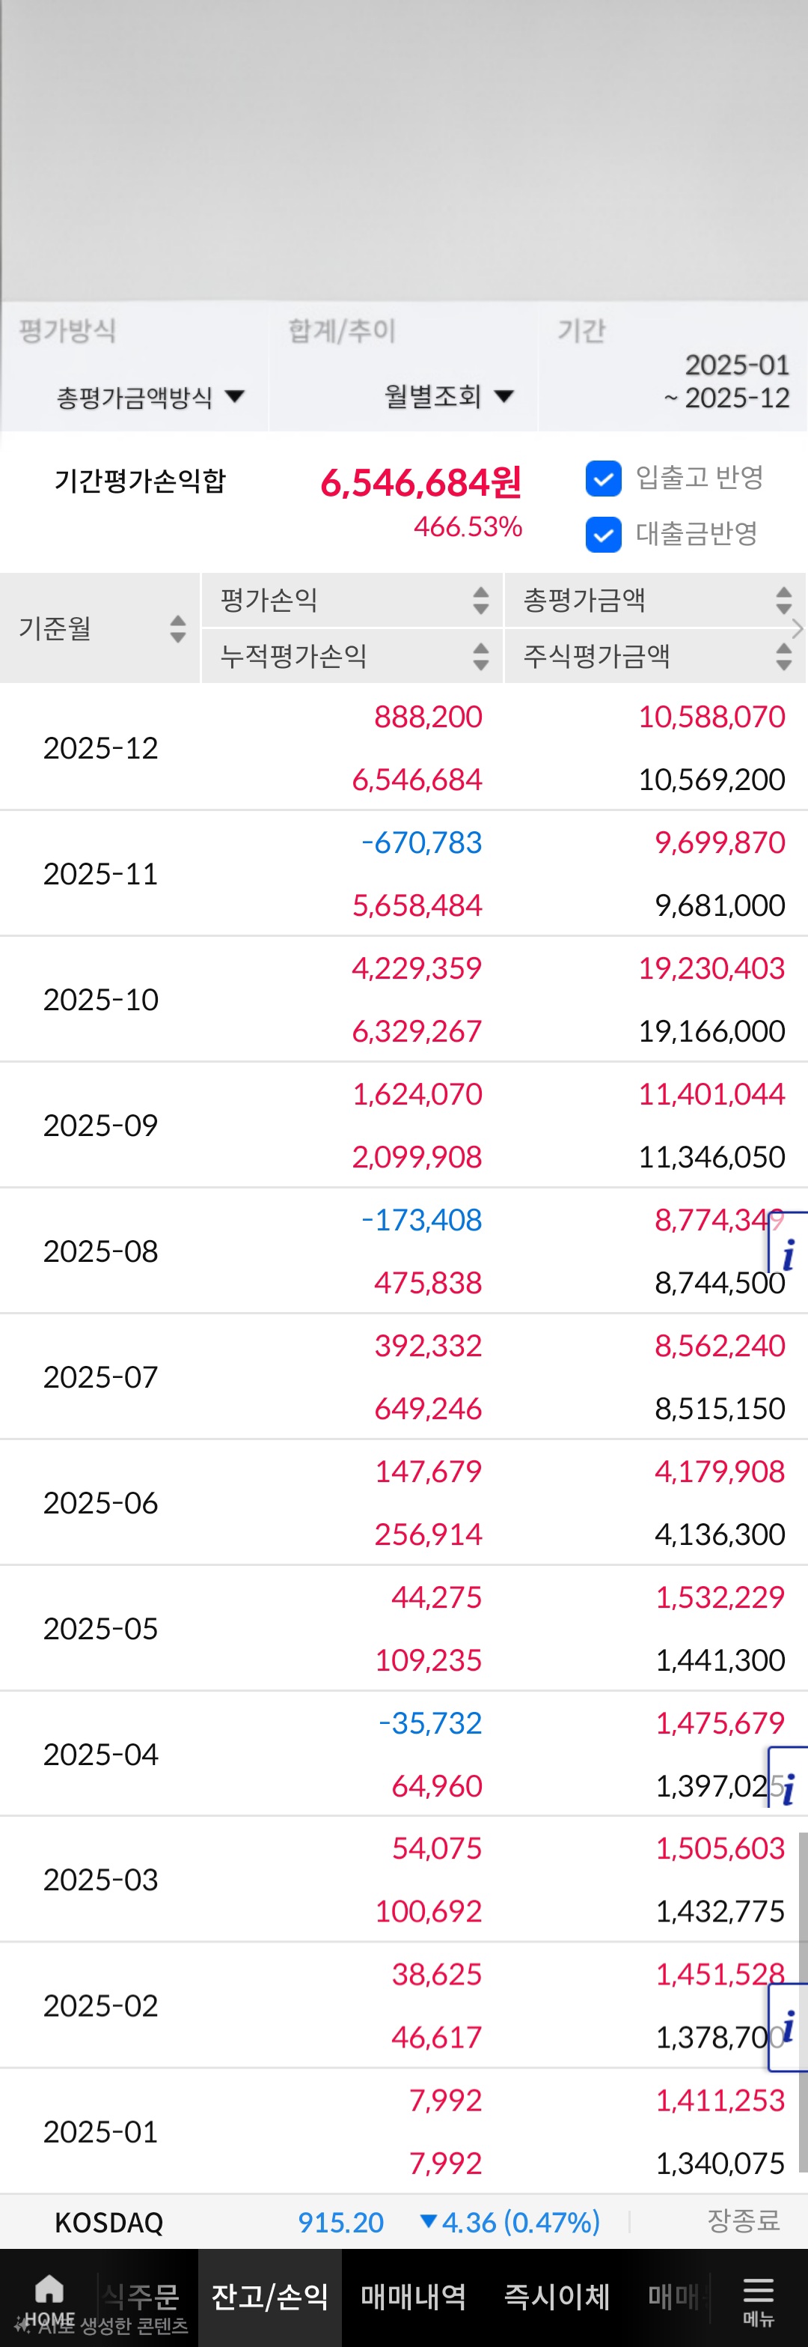Viewport: 808px width, 2347px height.
Task: Sort by 누적평가손익 arrows icon
Action: click(480, 656)
